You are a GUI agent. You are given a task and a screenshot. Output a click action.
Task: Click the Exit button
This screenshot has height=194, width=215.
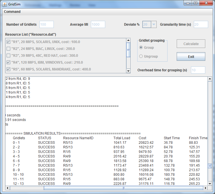click(191, 56)
